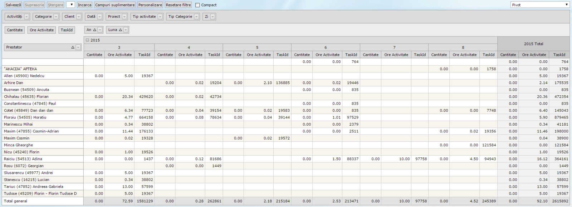Select the Raiciu (54513) Adina row header

(x=23, y=159)
